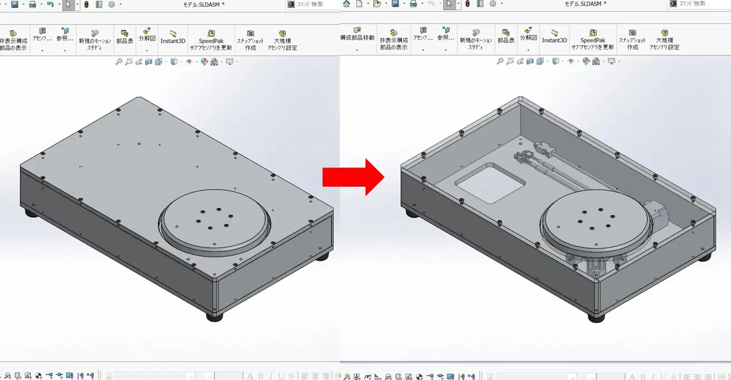
Task: Click 大規模アセンブリ設定 in the left window
Action: [x=282, y=40]
